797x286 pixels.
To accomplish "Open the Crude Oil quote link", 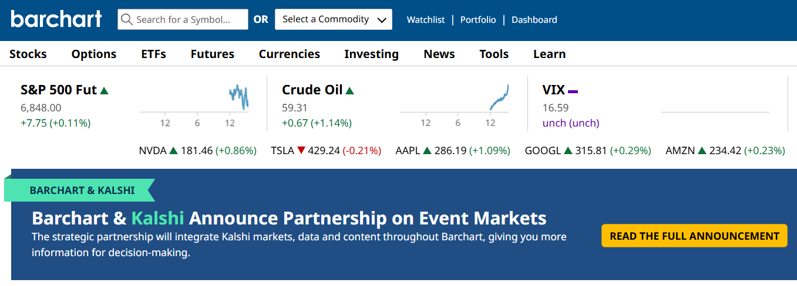I will point(312,90).
